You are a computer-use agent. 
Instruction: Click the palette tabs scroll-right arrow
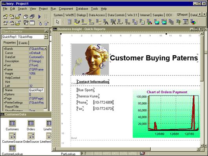(204, 14)
